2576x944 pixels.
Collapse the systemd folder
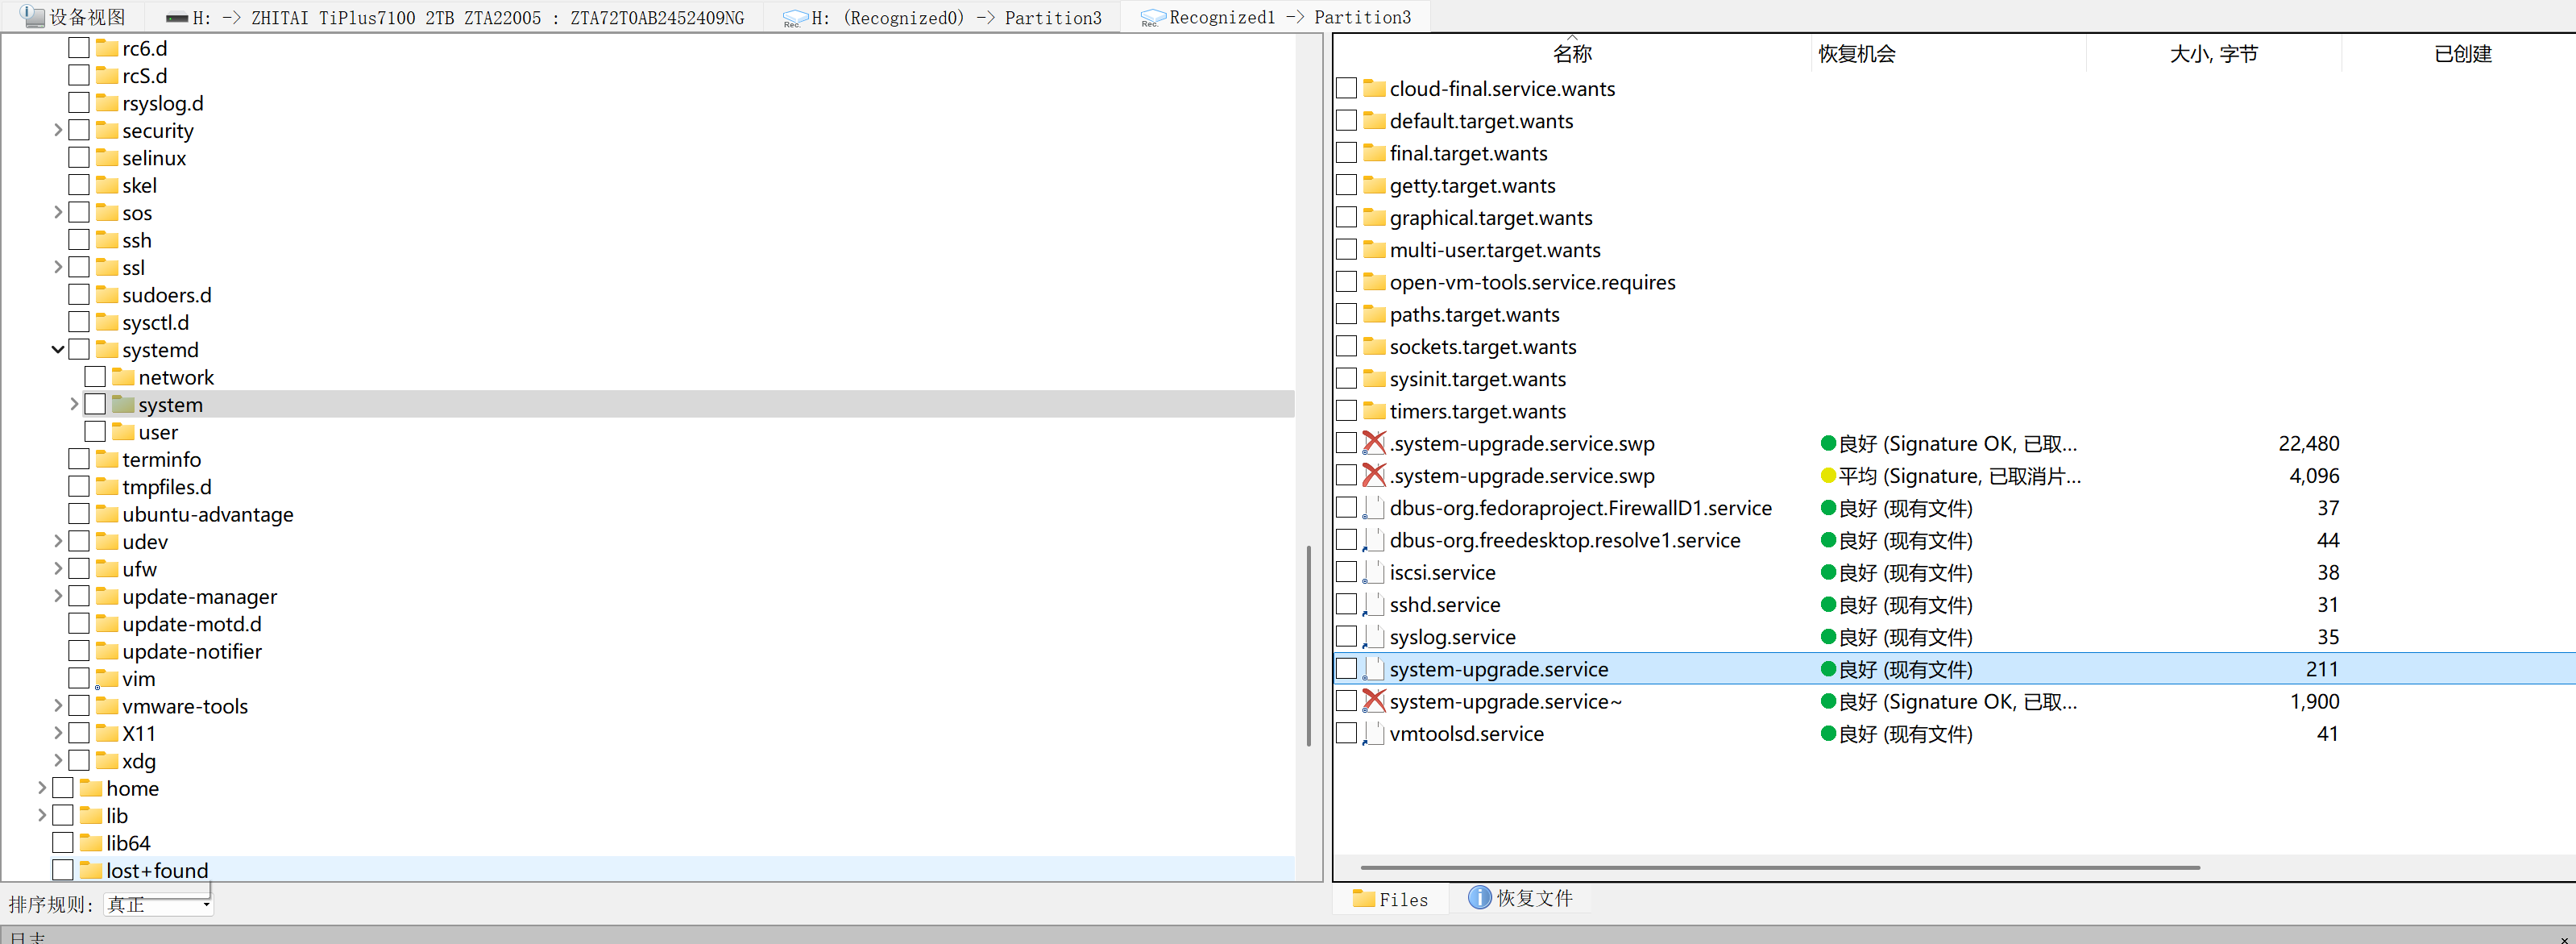(58, 349)
